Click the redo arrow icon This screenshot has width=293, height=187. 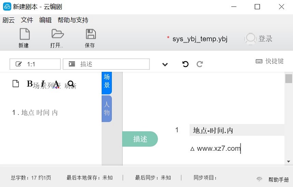pyautogui.click(x=200, y=64)
